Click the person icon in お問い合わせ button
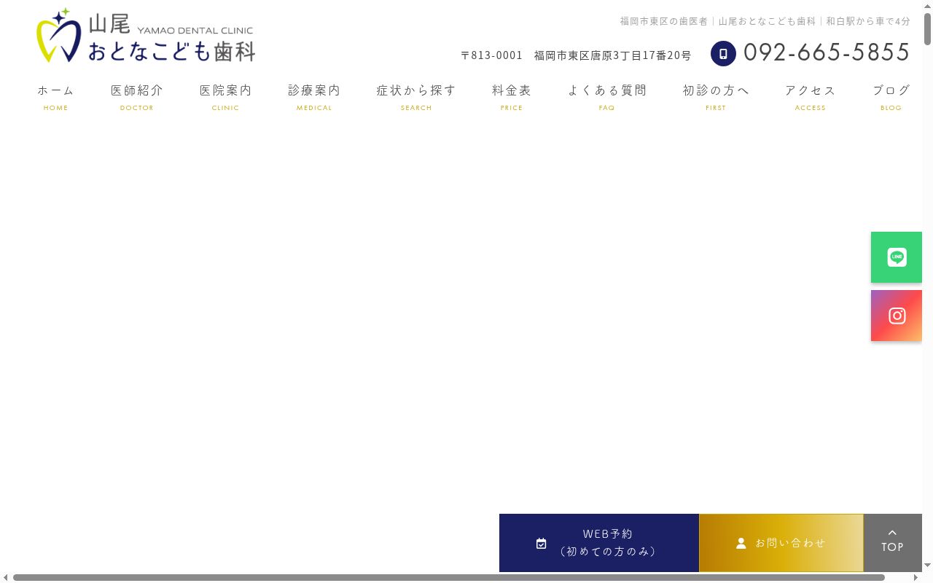The width and height of the screenshot is (933, 583). [741, 544]
